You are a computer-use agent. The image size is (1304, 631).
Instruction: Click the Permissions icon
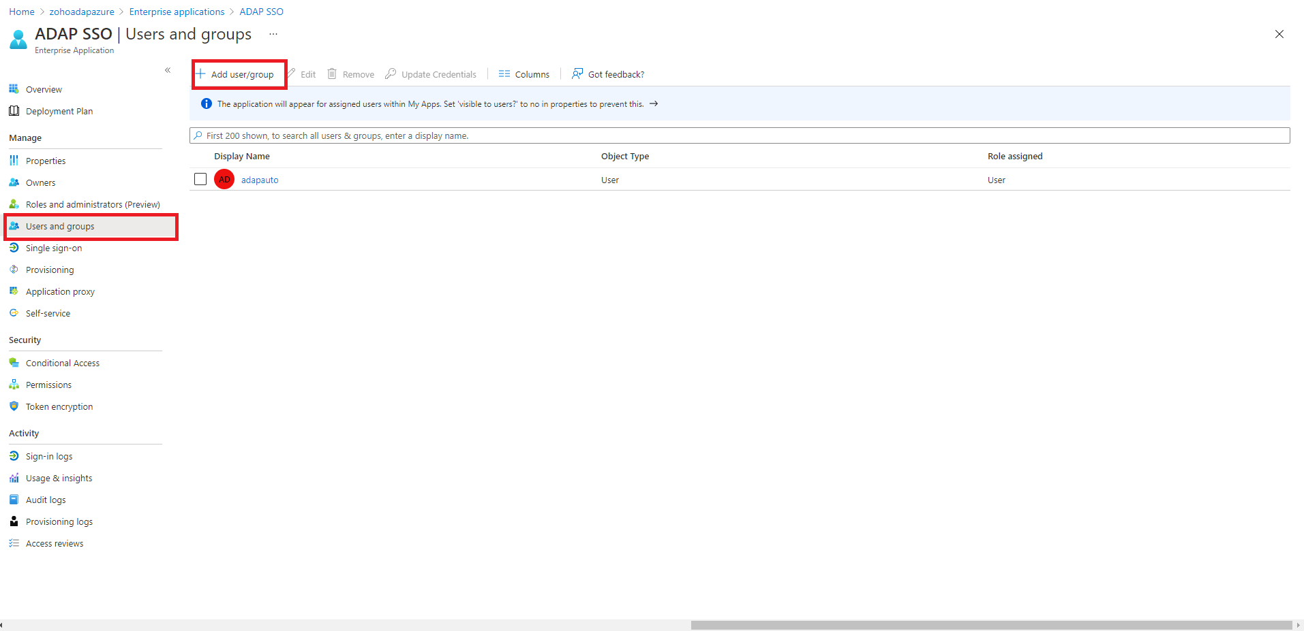coord(14,385)
